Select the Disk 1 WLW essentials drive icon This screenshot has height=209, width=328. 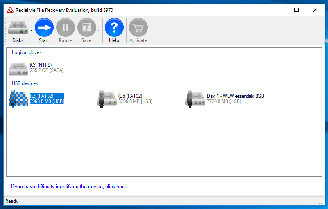195,99
